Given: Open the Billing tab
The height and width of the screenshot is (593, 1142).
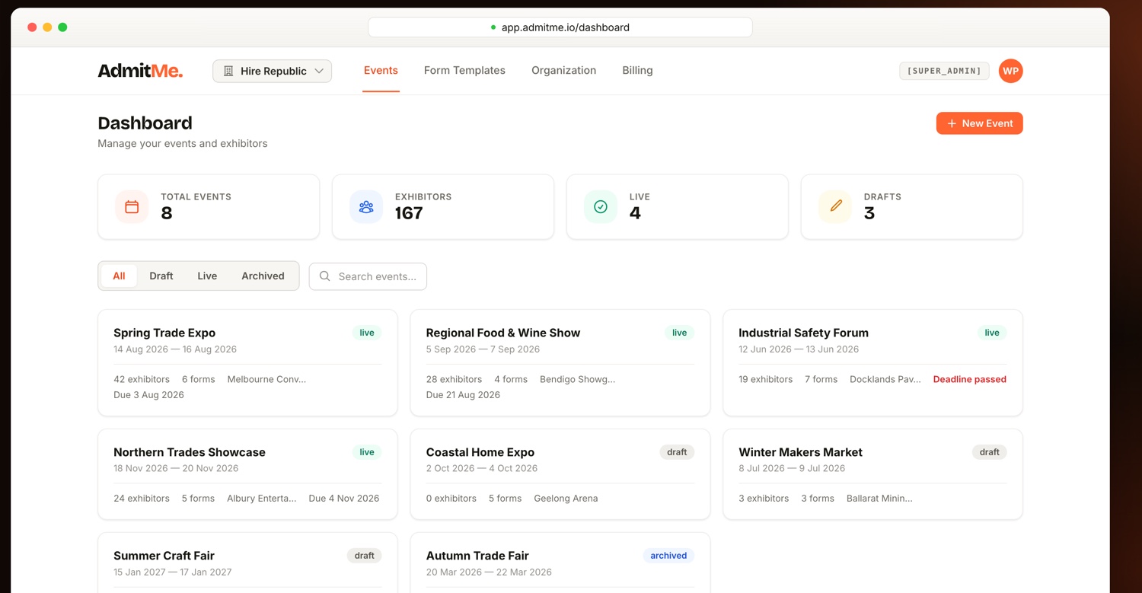Looking at the screenshot, I should (x=637, y=70).
